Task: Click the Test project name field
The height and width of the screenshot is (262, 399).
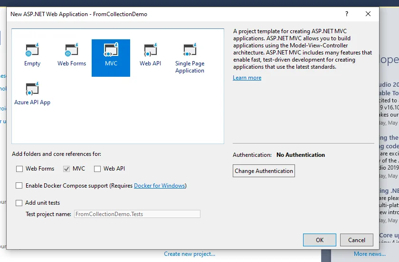Action: (137, 214)
